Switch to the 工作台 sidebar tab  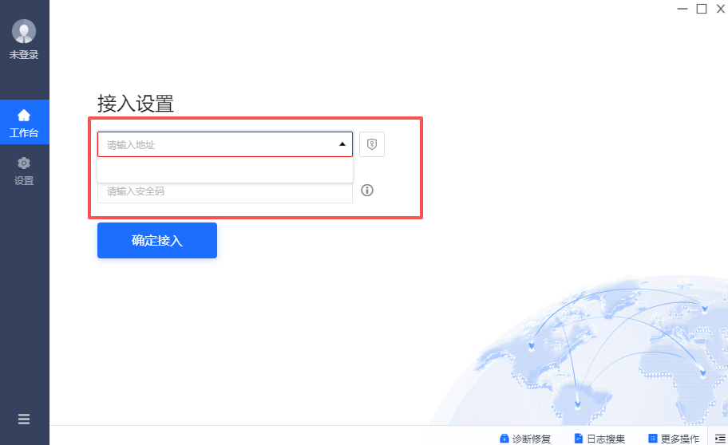click(x=24, y=122)
